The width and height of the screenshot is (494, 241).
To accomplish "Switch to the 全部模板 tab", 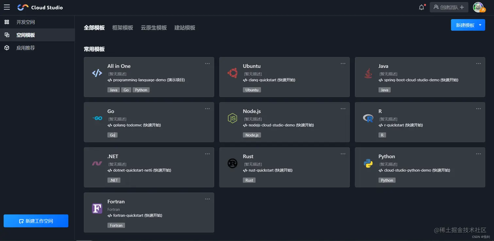I will [94, 28].
